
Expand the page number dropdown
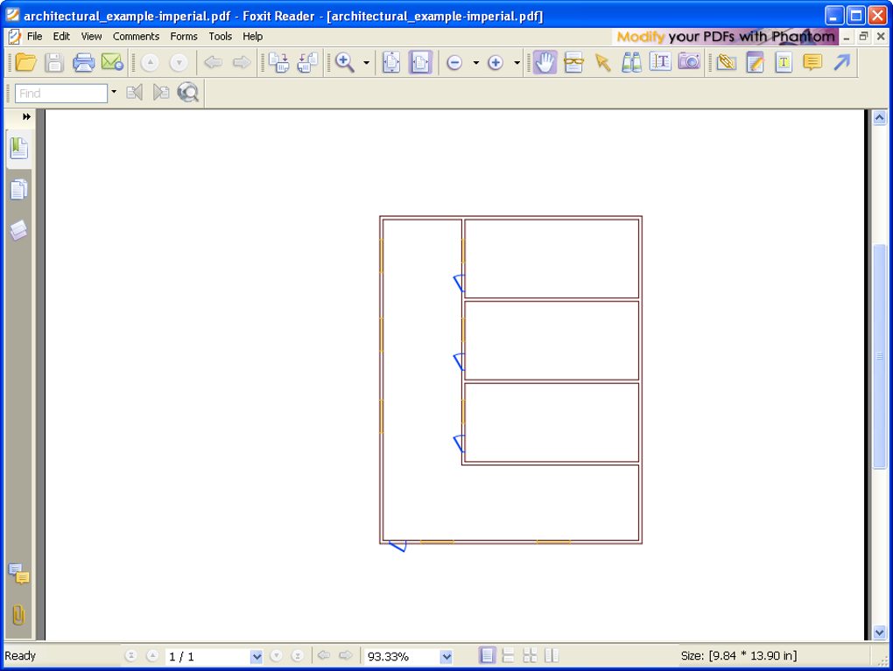[x=257, y=656]
